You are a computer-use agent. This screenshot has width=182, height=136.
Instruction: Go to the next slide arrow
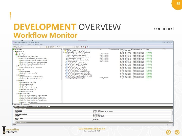(177, 132)
